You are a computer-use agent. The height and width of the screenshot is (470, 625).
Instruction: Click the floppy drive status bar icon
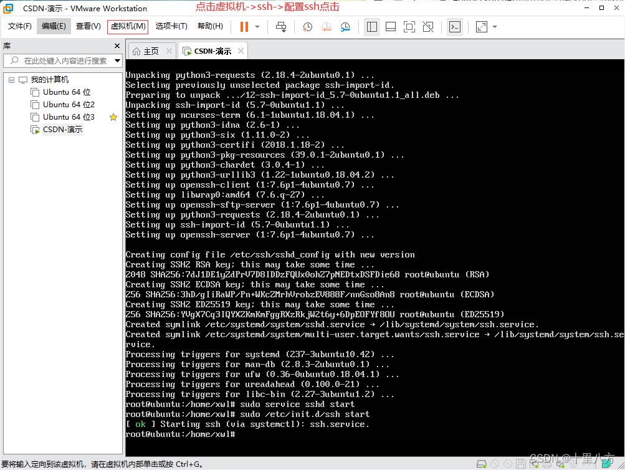520,464
